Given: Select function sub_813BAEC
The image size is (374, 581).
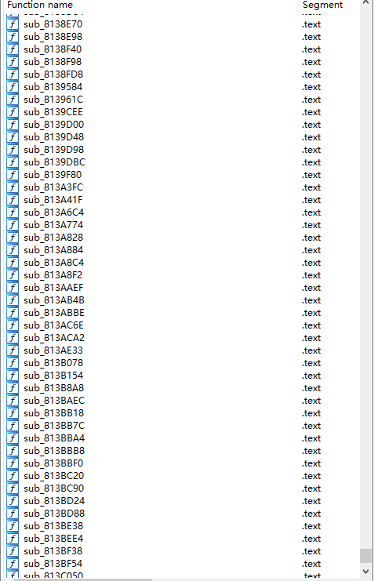Looking at the screenshot, I should tap(54, 401).
